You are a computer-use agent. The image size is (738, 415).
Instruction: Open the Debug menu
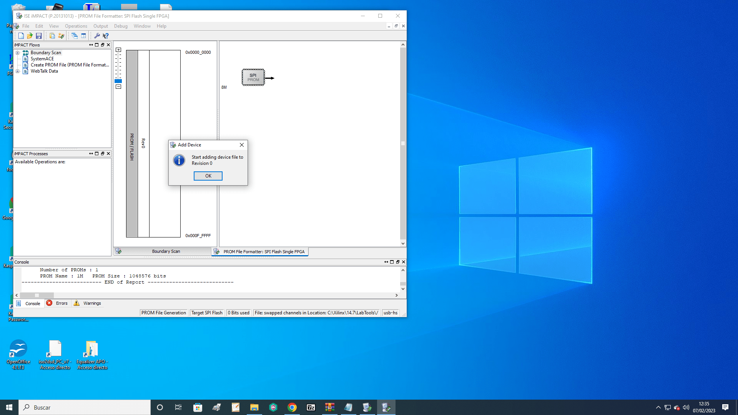(121, 26)
